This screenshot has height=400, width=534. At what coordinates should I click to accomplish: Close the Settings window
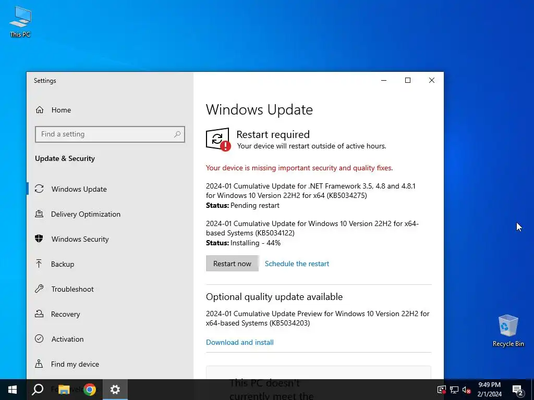(x=432, y=80)
